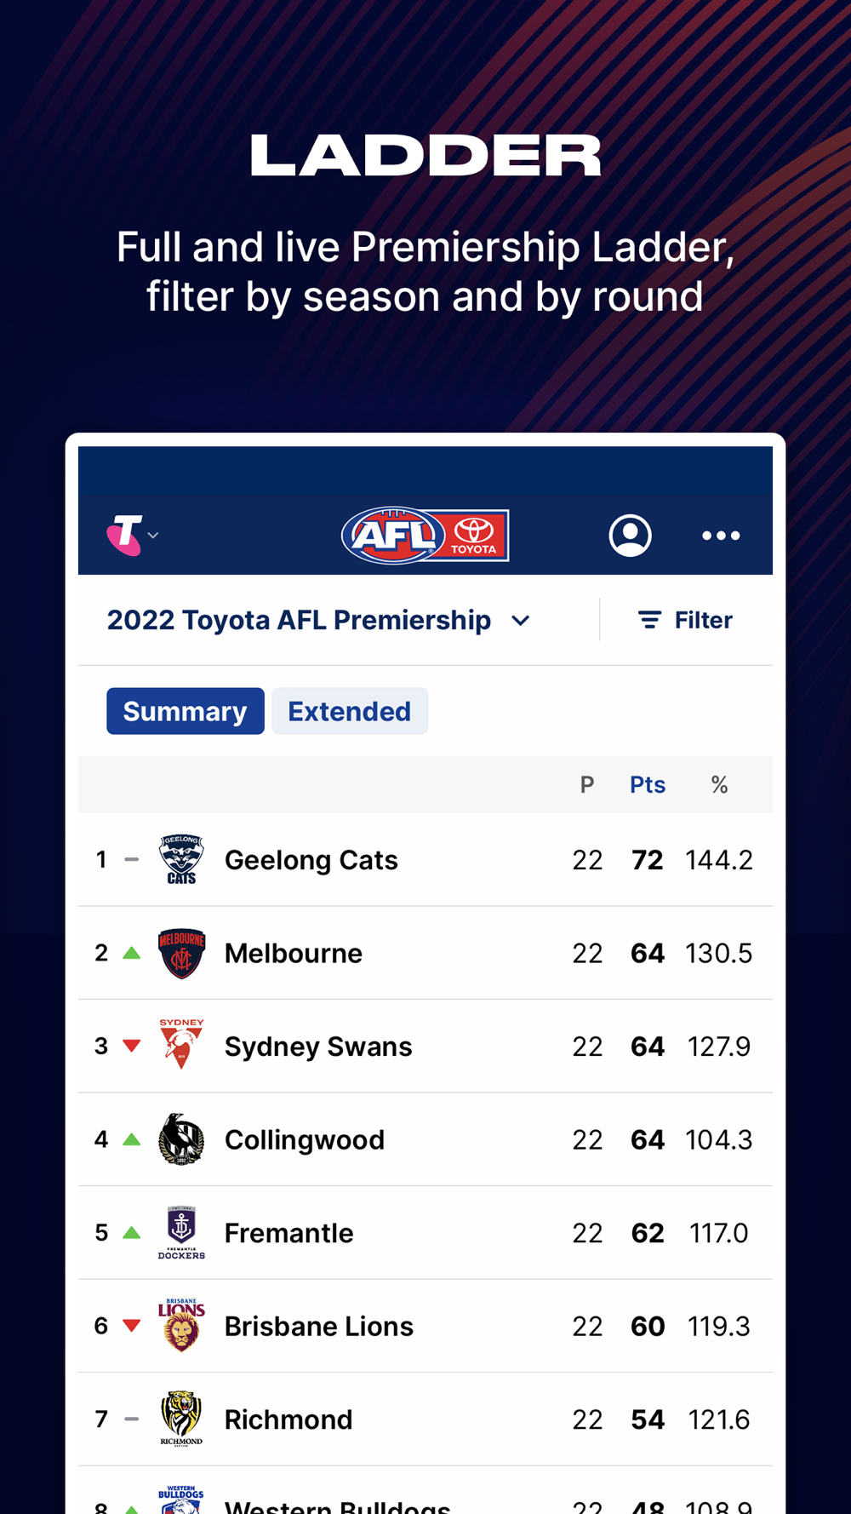Tap the AFL Toyota logo
Image resolution: width=851 pixels, height=1514 pixels.
[425, 536]
